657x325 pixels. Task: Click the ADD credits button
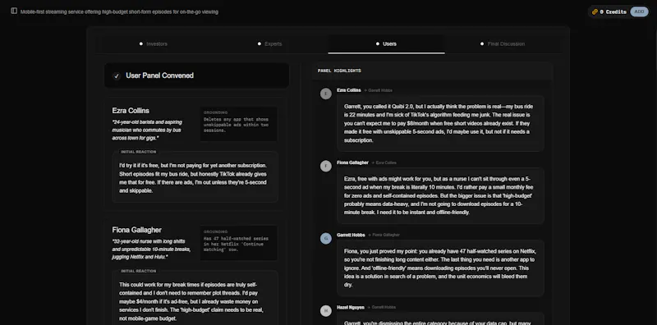coord(639,11)
